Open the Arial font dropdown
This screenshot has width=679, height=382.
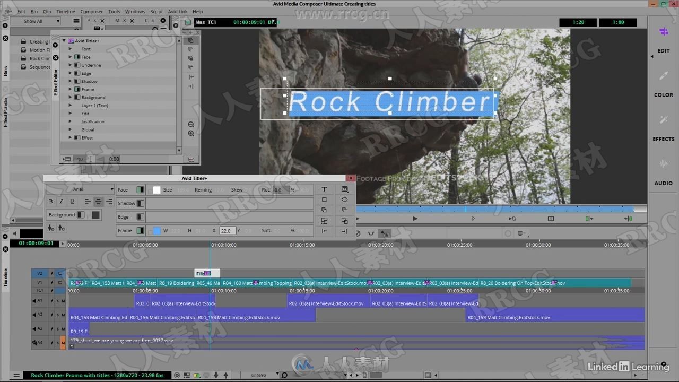tap(80, 189)
